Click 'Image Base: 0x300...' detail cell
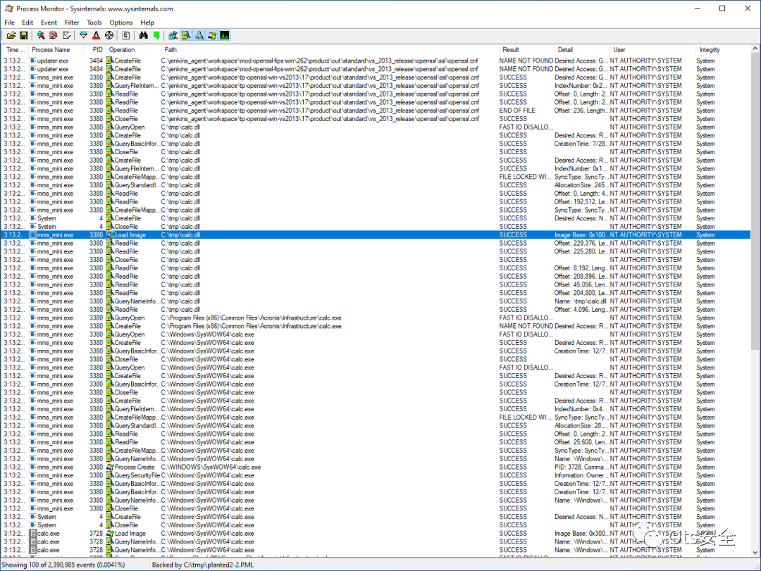Image resolution: width=761 pixels, height=571 pixels. click(x=580, y=533)
